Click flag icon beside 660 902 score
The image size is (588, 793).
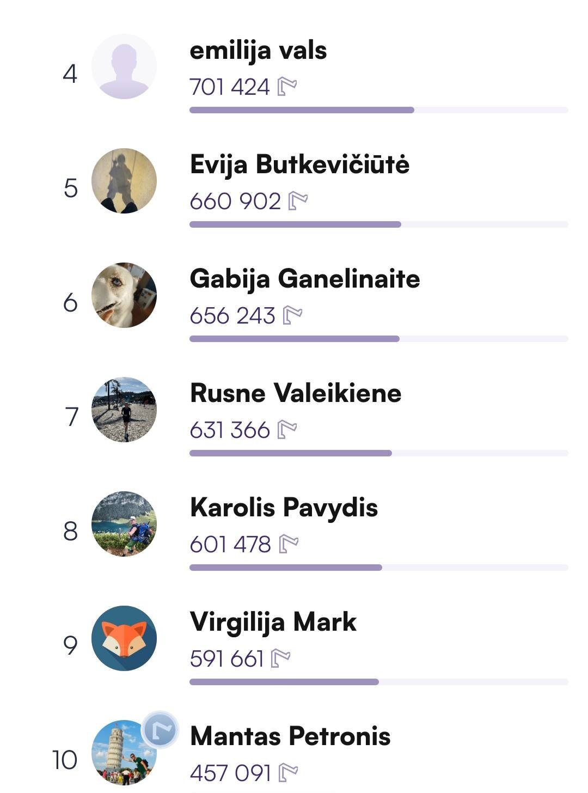(x=298, y=201)
